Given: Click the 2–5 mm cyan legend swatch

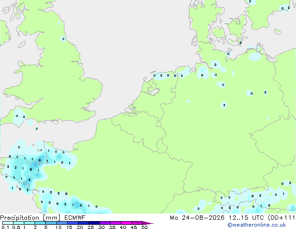Looking at the screenshot, I should point(40,223).
